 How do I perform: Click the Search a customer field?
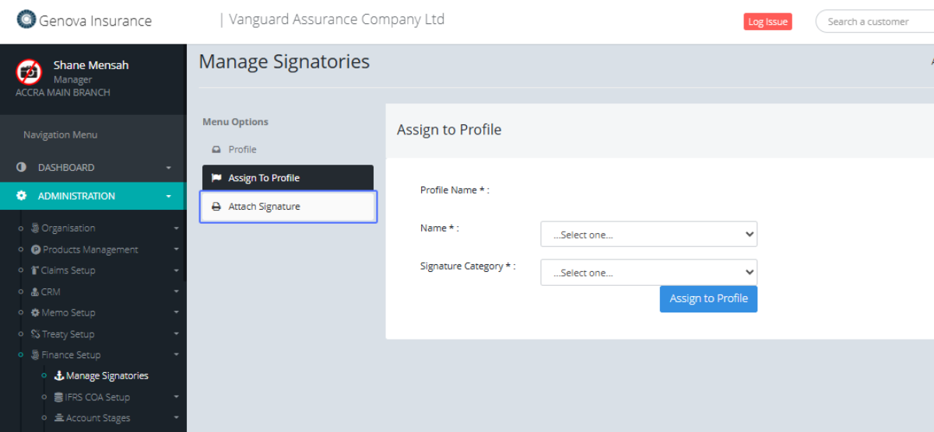[x=876, y=22]
